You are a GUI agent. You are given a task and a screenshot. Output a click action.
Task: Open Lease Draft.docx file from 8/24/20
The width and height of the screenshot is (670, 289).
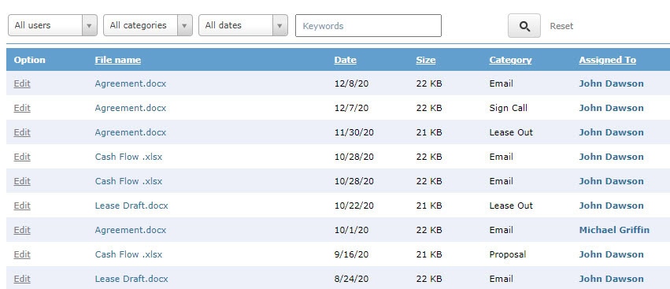coord(131,278)
